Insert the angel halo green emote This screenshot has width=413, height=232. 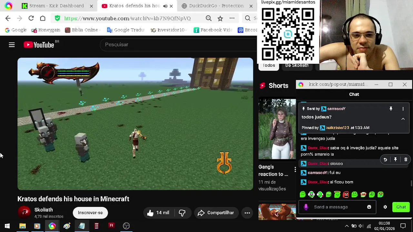337,194
